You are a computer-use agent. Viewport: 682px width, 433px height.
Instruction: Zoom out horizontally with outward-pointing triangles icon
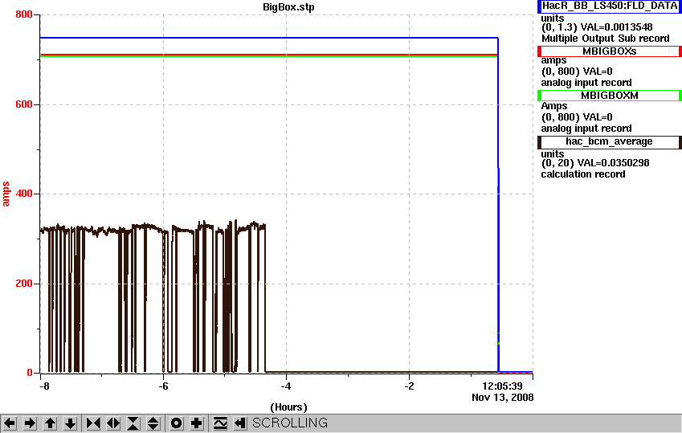113,423
